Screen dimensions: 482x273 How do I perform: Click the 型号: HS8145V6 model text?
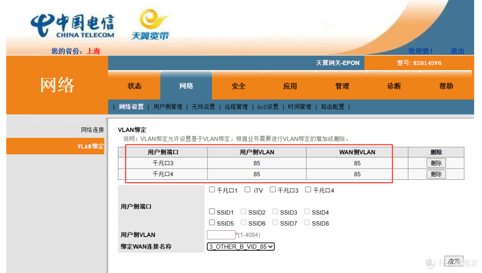pos(419,63)
